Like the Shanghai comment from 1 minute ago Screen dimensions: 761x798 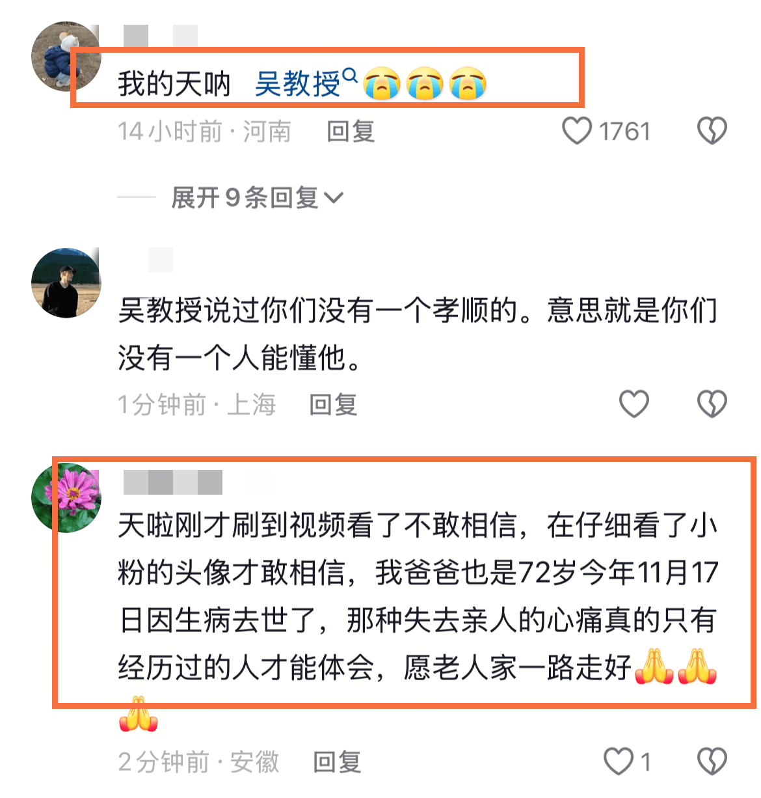pos(634,404)
